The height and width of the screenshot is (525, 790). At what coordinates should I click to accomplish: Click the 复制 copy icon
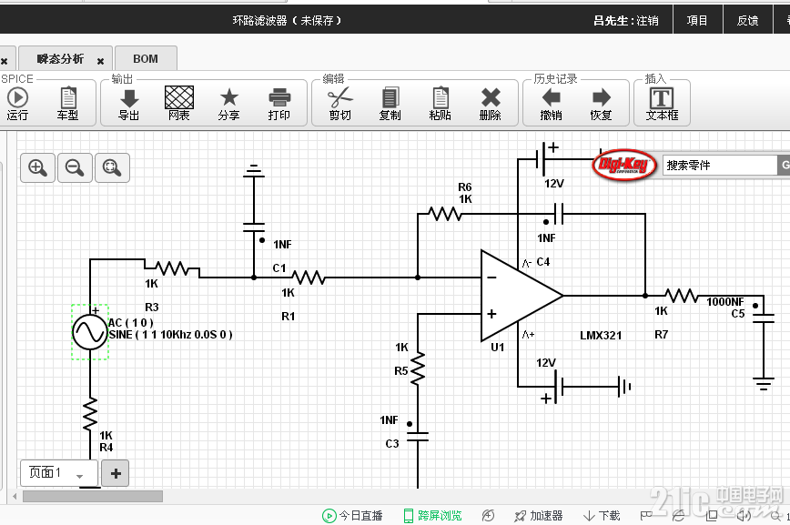point(390,97)
